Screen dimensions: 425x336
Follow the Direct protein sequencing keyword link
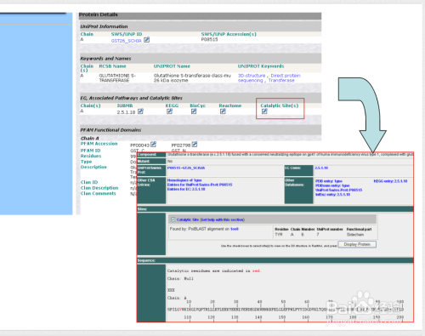click(269, 78)
